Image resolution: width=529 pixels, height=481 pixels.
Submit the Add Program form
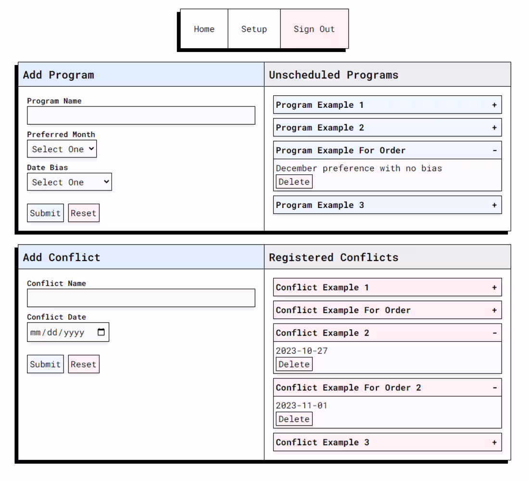(x=45, y=213)
